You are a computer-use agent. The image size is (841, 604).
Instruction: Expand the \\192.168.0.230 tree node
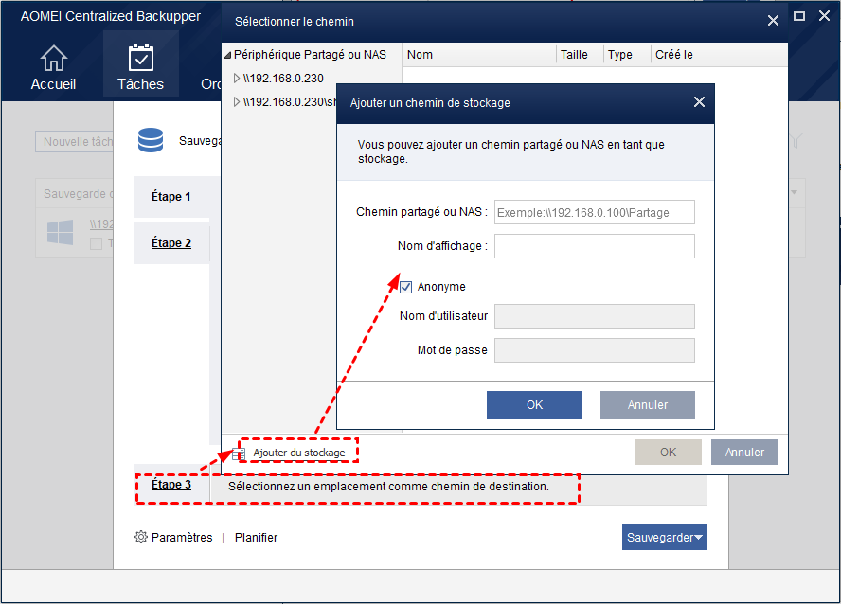(237, 79)
